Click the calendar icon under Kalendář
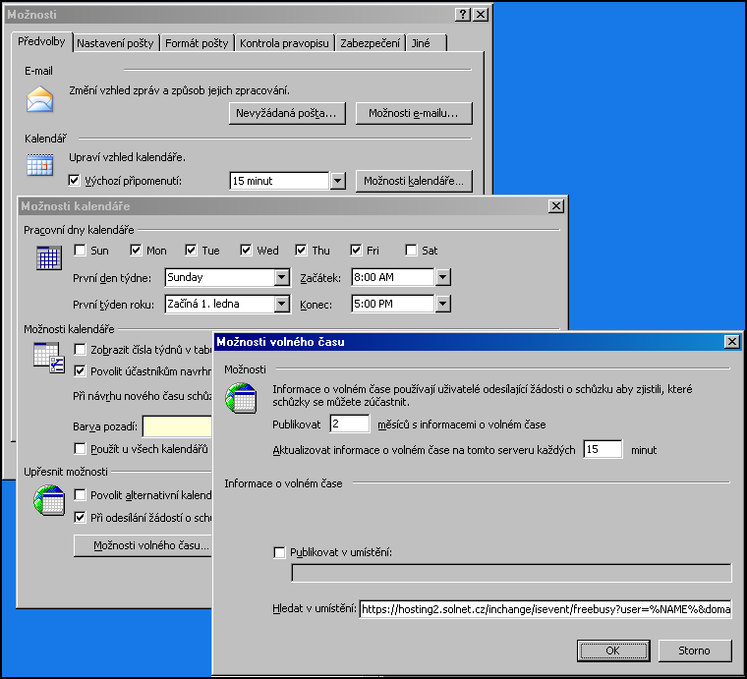 pyautogui.click(x=39, y=165)
